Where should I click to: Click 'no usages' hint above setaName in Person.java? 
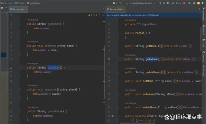click(x=32, y=85)
